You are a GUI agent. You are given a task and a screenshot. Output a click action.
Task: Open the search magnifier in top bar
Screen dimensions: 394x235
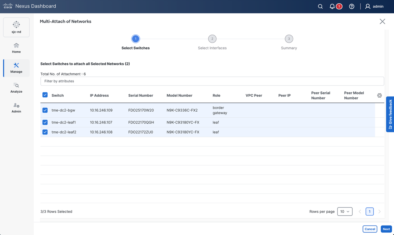click(320, 6)
